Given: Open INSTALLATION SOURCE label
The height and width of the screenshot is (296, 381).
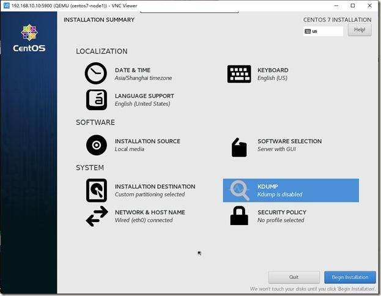Looking at the screenshot, I should [x=147, y=141].
